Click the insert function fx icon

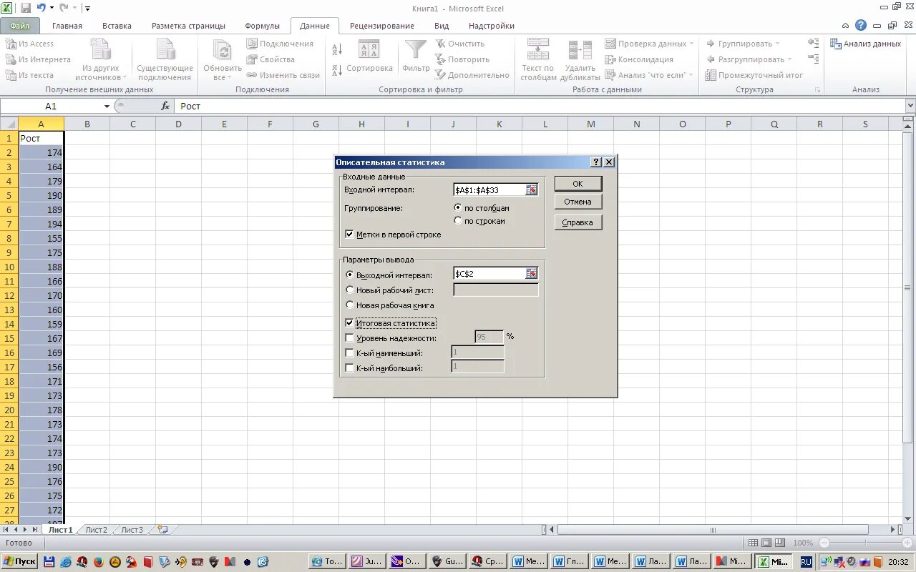point(165,106)
